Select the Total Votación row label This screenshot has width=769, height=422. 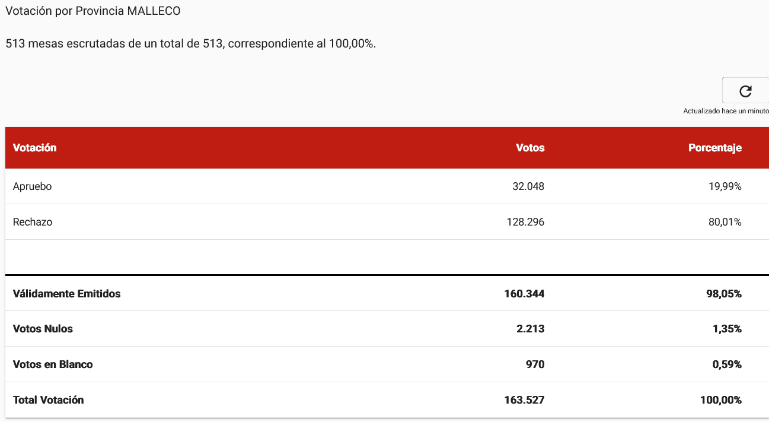(x=49, y=400)
